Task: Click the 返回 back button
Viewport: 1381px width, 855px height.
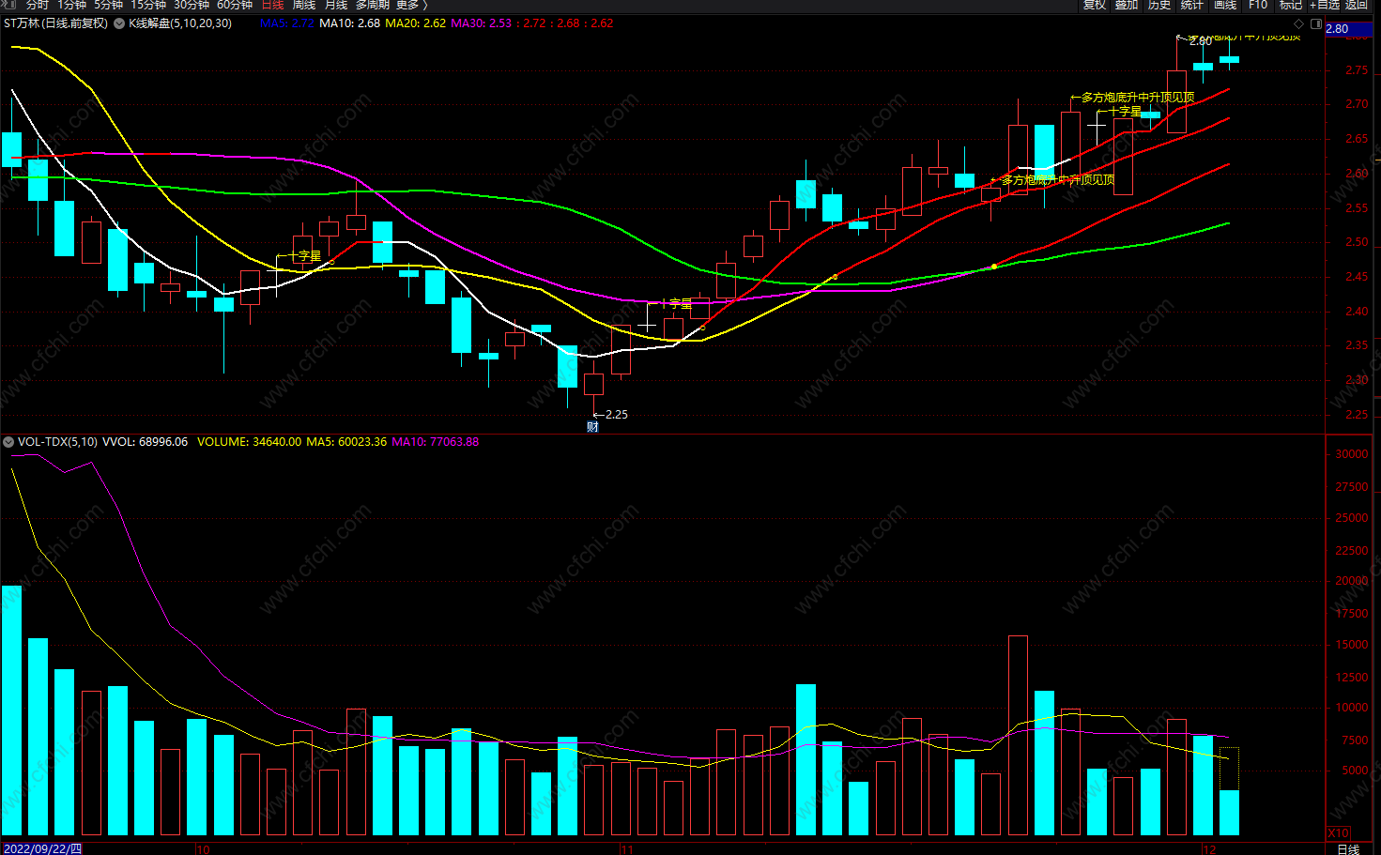Action: coord(1357,5)
